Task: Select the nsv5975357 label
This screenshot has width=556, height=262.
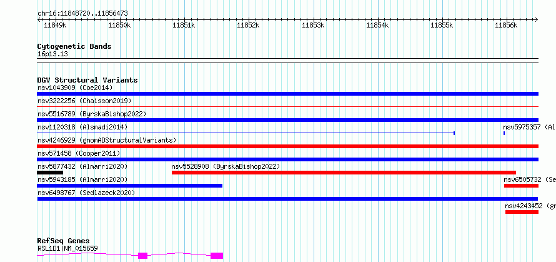Action: 529,127
